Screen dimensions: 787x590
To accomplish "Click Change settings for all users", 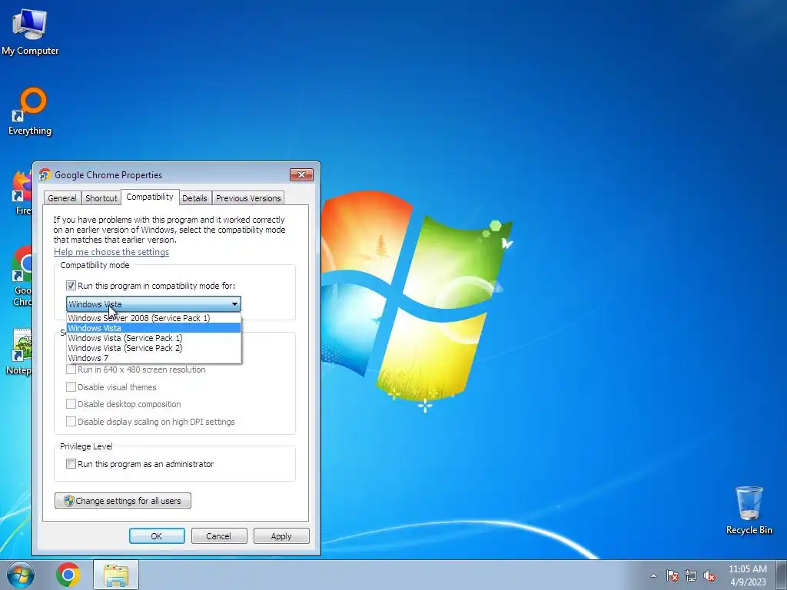I will coord(123,501).
